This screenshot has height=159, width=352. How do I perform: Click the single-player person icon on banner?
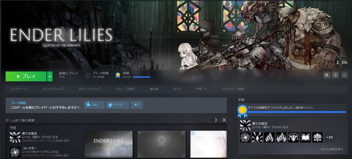click(x=338, y=63)
